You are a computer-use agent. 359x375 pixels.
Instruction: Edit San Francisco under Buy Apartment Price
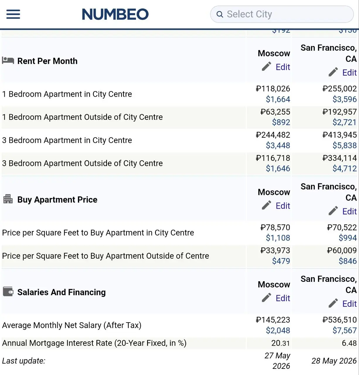click(x=349, y=211)
